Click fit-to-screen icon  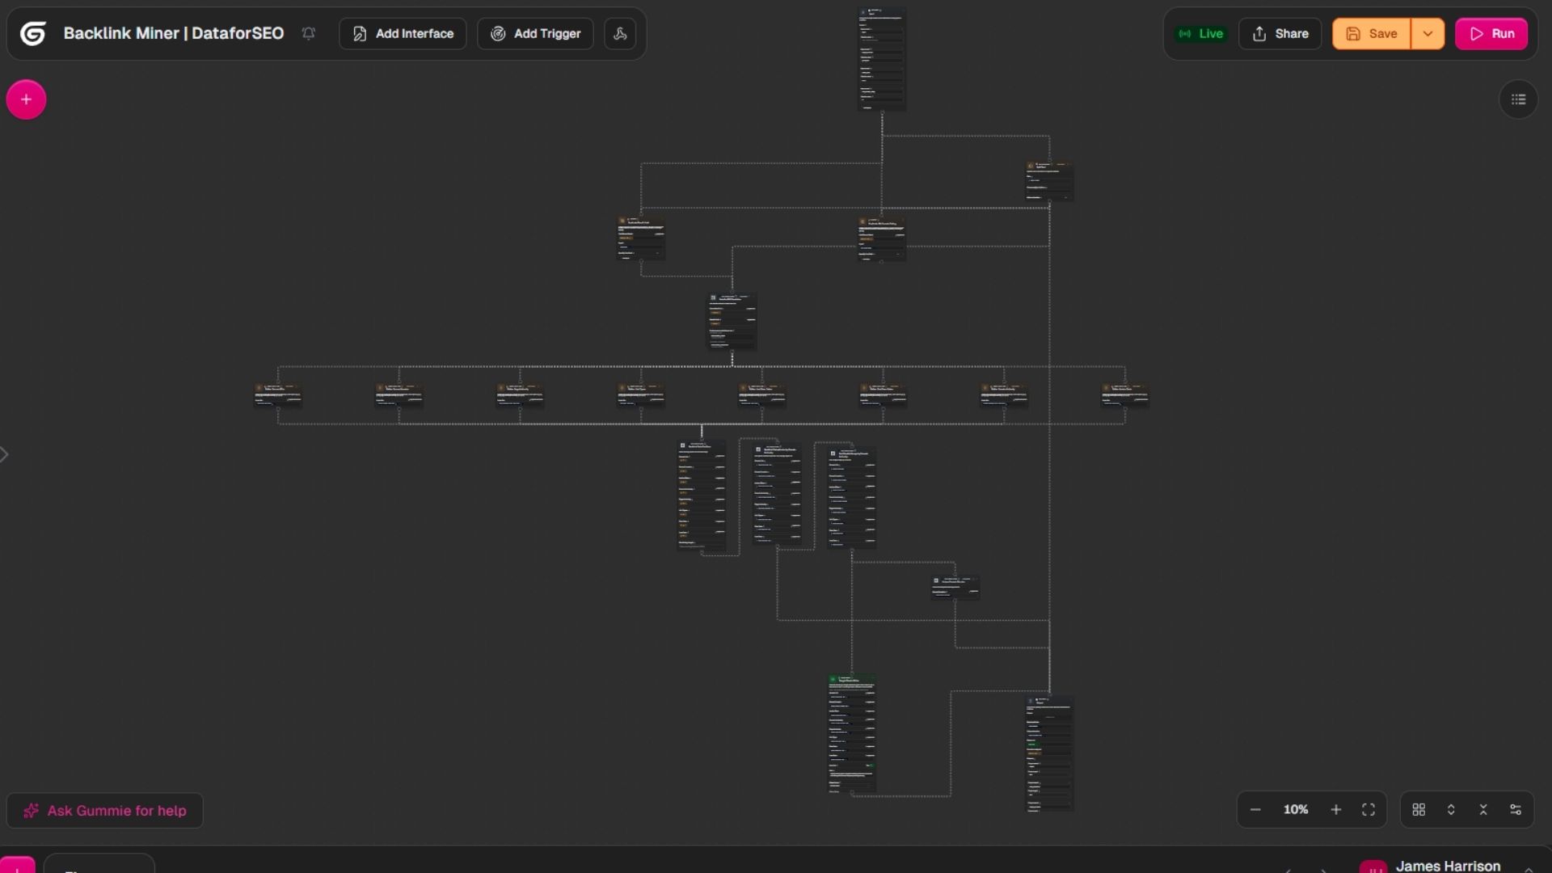coord(1369,810)
